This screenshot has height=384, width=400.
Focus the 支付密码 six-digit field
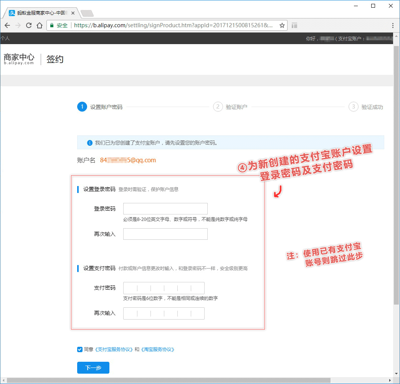[x=164, y=288]
